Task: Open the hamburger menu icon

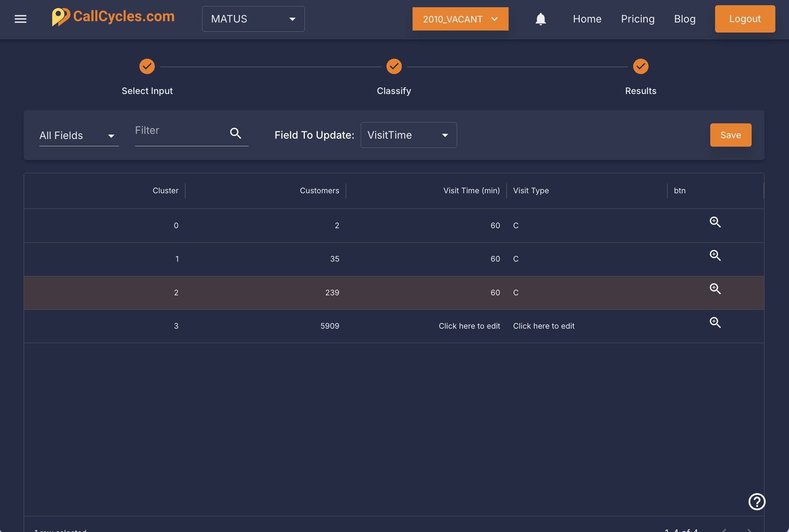Action: (20, 19)
